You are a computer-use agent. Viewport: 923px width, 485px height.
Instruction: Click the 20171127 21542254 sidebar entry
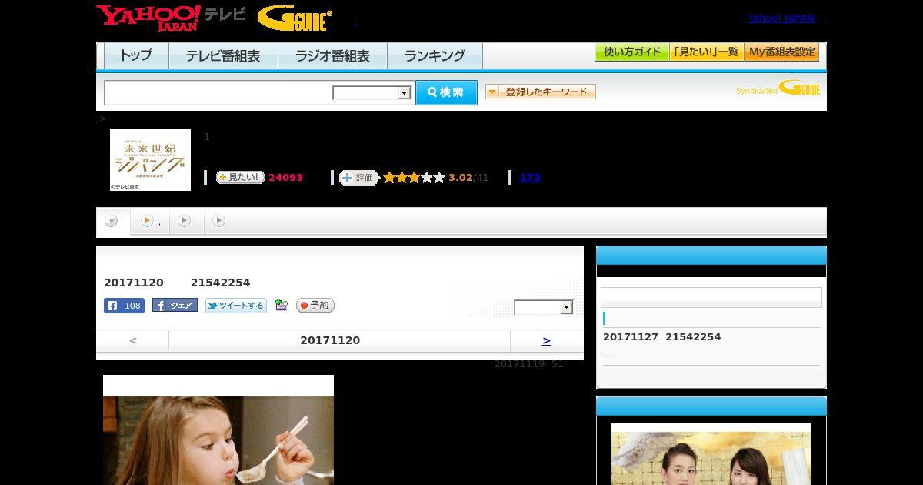click(x=662, y=337)
